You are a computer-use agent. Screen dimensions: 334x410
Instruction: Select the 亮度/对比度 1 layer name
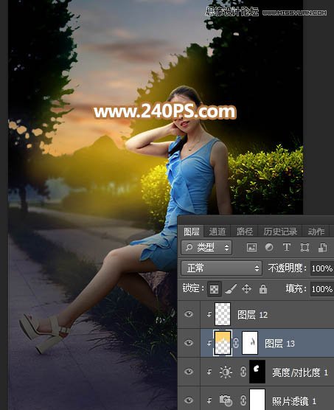tap(300, 372)
